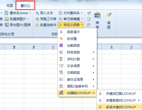Switch to the 视图 tab

(x=9, y=6)
